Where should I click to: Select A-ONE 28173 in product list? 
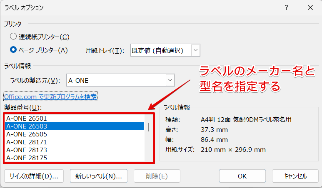(x=75, y=150)
